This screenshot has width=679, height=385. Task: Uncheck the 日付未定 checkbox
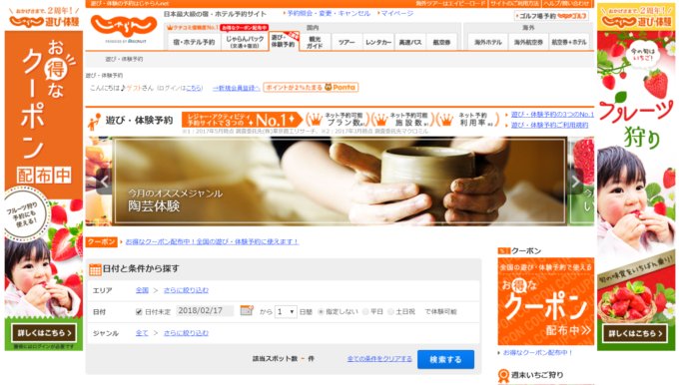pyautogui.click(x=139, y=311)
